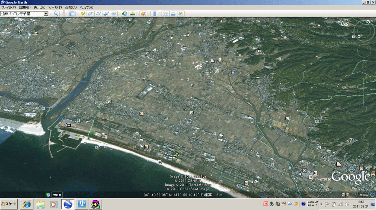
Task: Add a path from the toolbar
Action: [98, 14]
